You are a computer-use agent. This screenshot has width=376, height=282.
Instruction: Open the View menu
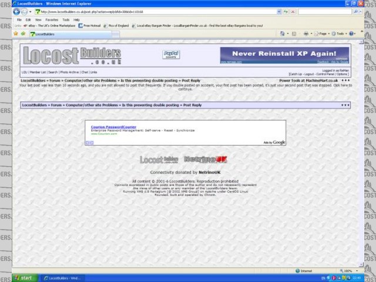37,19
